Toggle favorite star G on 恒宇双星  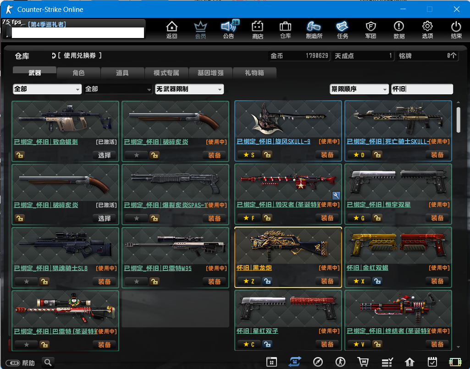[x=359, y=218]
